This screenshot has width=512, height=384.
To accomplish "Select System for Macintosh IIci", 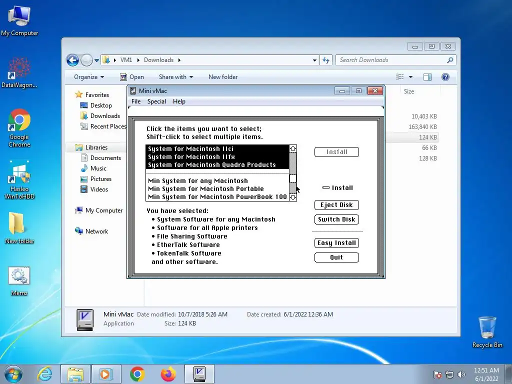I will pos(217,149).
